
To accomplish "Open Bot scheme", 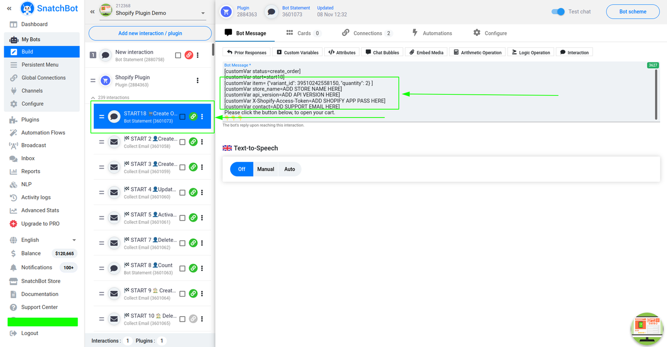I will [x=633, y=11].
